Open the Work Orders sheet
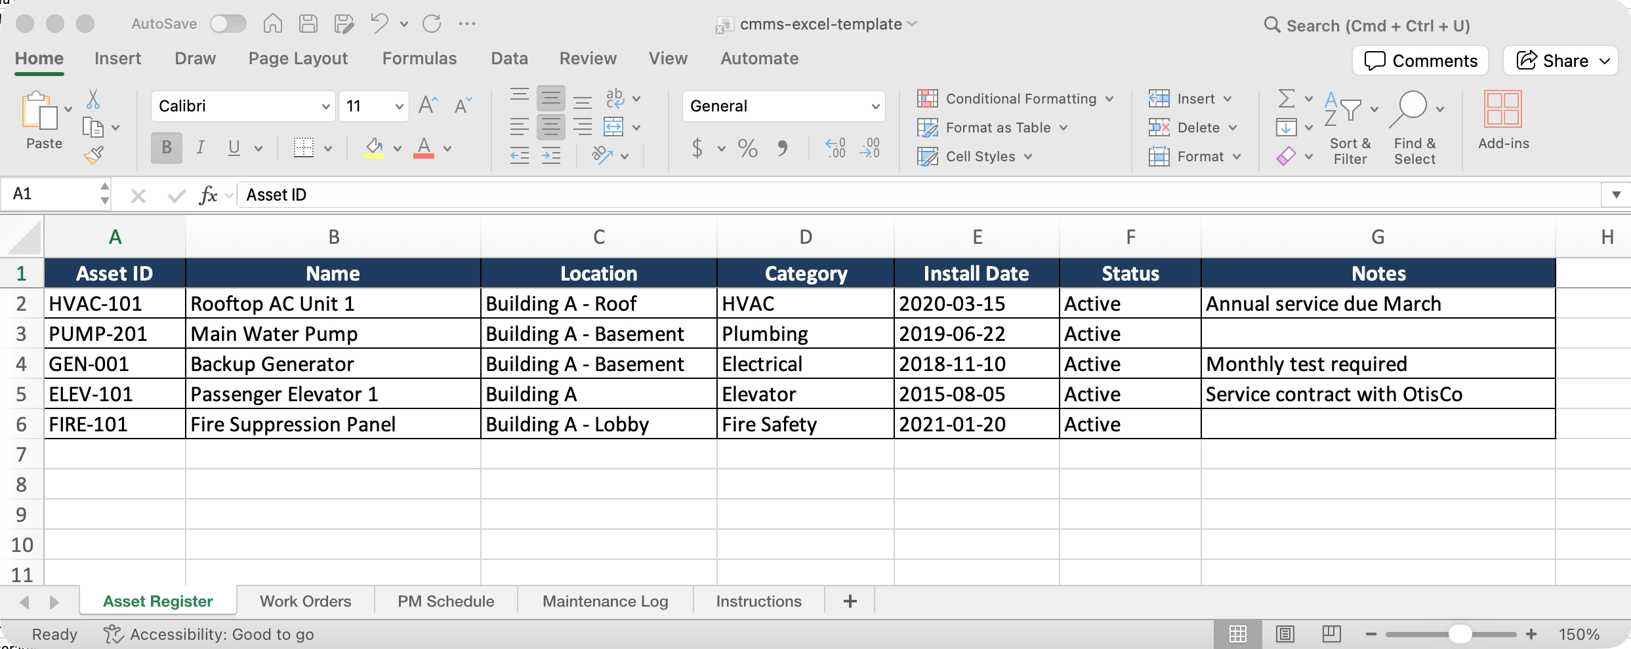Viewport: 1631px width, 649px height. tap(304, 600)
